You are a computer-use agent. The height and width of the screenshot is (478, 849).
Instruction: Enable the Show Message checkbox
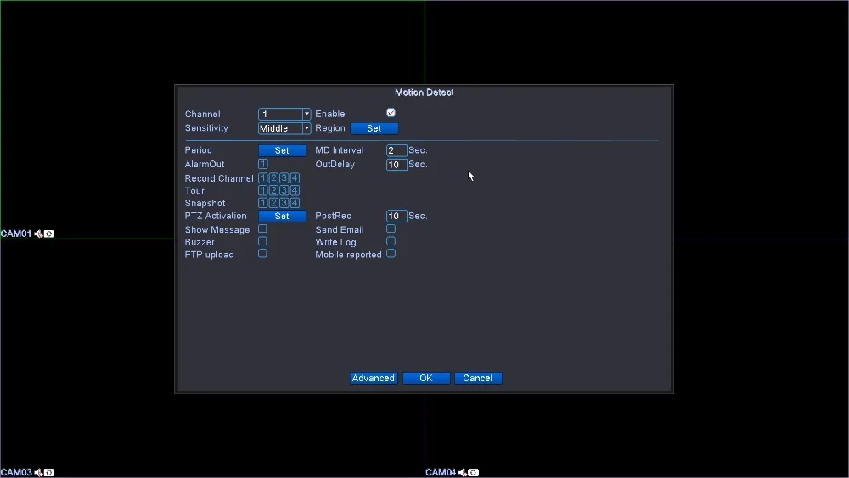262,229
